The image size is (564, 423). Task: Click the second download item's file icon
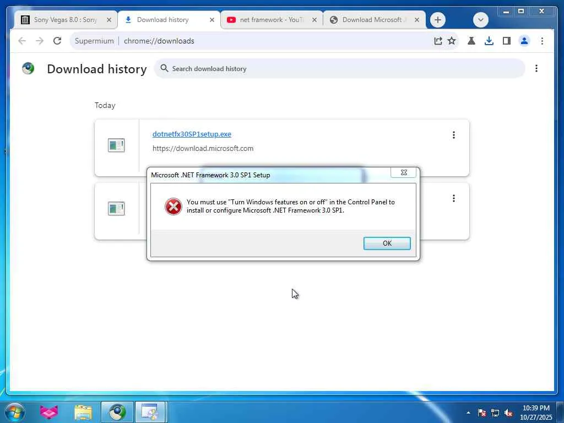(116, 209)
